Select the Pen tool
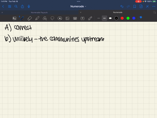157x118 pixels. pyautogui.click(x=22, y=18)
